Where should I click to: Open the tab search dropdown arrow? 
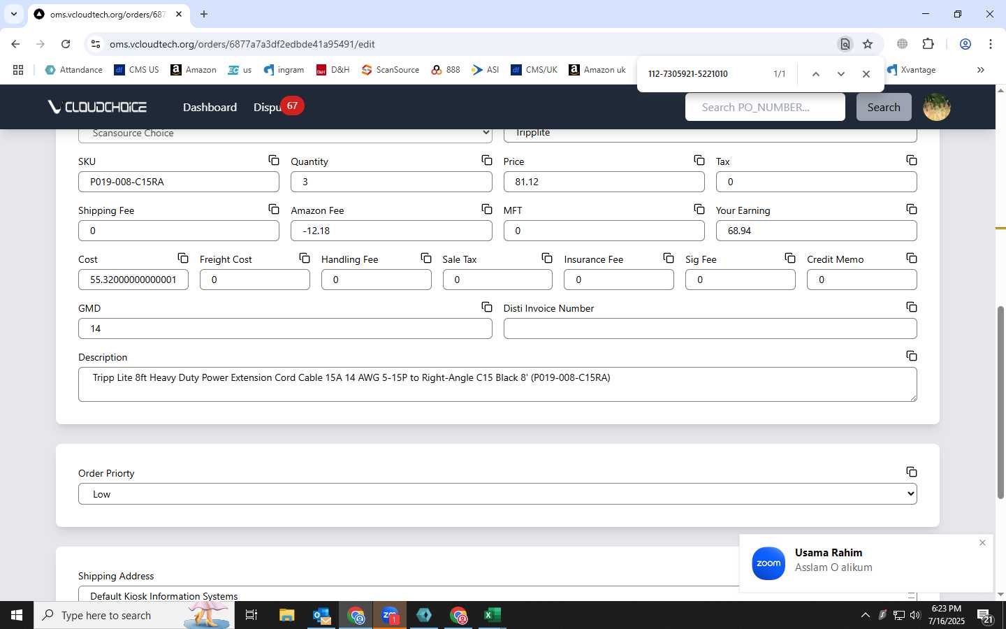click(13, 14)
